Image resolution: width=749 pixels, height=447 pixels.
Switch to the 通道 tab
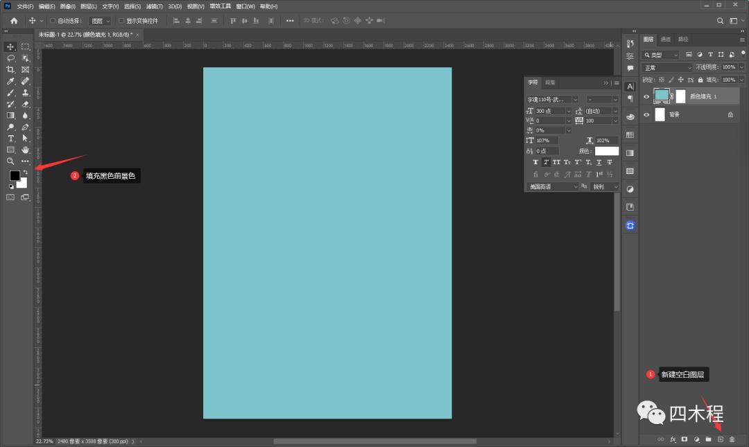pos(666,40)
